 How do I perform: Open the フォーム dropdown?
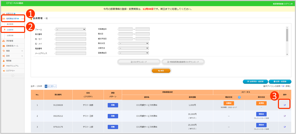tap(71, 30)
